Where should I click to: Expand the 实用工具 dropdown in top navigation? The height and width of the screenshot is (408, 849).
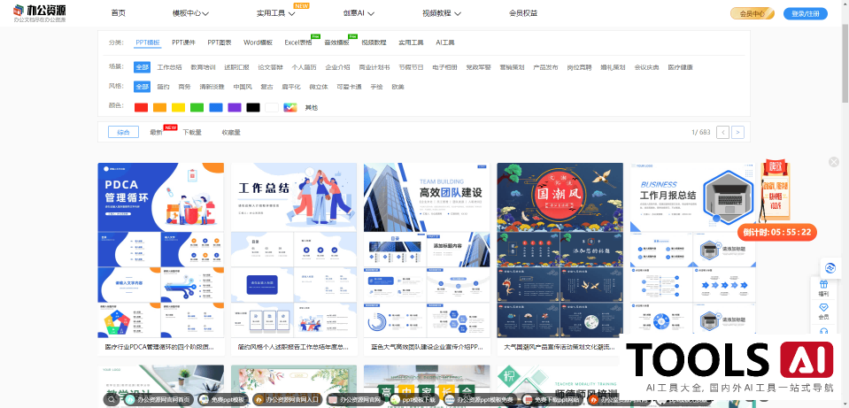click(x=275, y=13)
